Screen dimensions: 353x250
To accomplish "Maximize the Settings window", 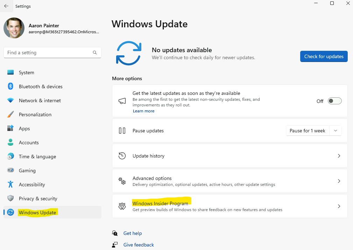I will 332,3.
